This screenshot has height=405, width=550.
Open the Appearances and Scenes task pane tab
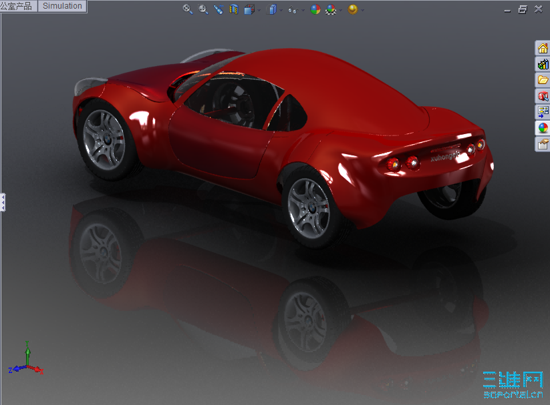pos(543,128)
